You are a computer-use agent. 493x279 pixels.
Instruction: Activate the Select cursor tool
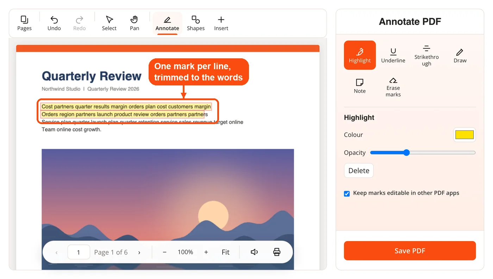(x=109, y=23)
